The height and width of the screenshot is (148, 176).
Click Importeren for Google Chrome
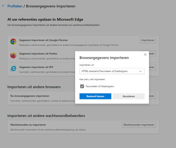pyautogui.click(x=147, y=40)
